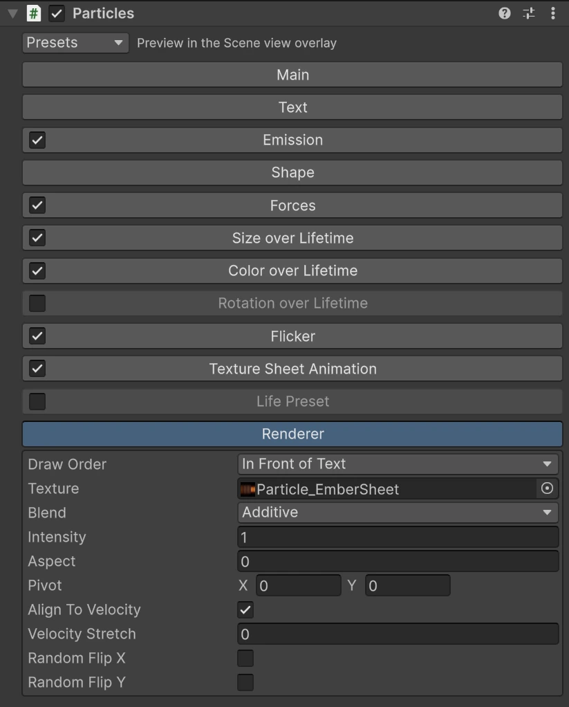Click the Velocity Stretch label
569x707 pixels.
82,634
